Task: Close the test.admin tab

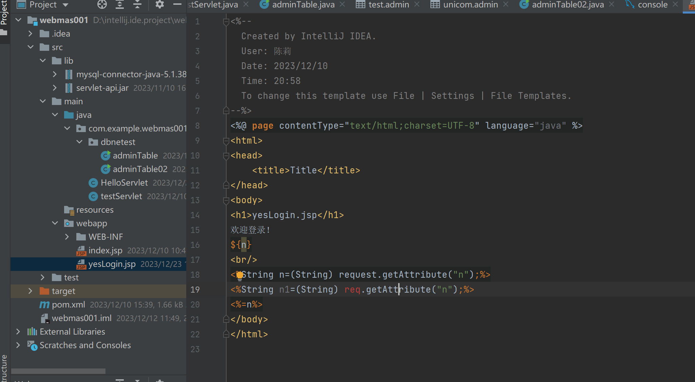Action: tap(417, 4)
